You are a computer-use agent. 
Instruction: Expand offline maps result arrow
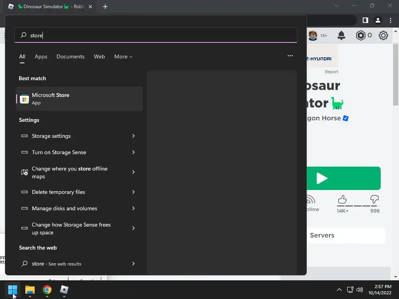(133, 172)
